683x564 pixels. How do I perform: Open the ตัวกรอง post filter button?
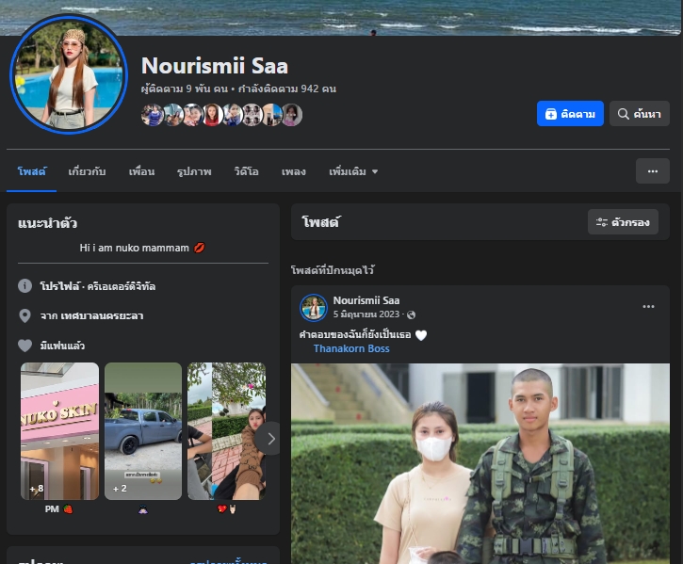[x=623, y=222]
